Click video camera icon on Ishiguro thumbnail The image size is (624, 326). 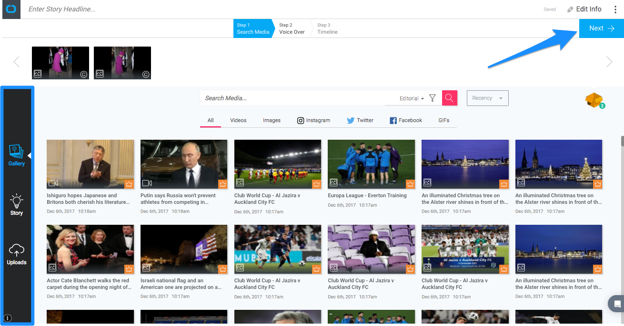pyautogui.click(x=53, y=183)
